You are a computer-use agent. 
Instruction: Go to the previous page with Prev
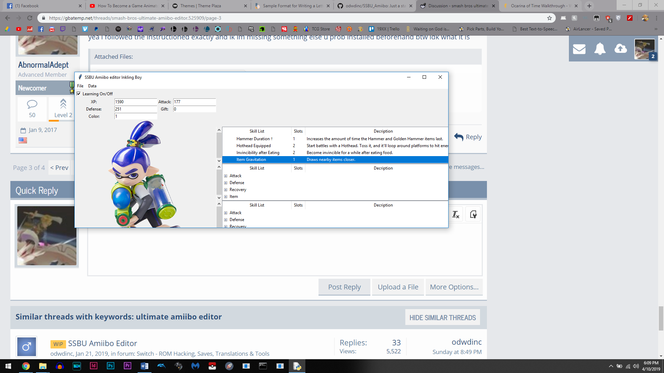click(x=59, y=168)
